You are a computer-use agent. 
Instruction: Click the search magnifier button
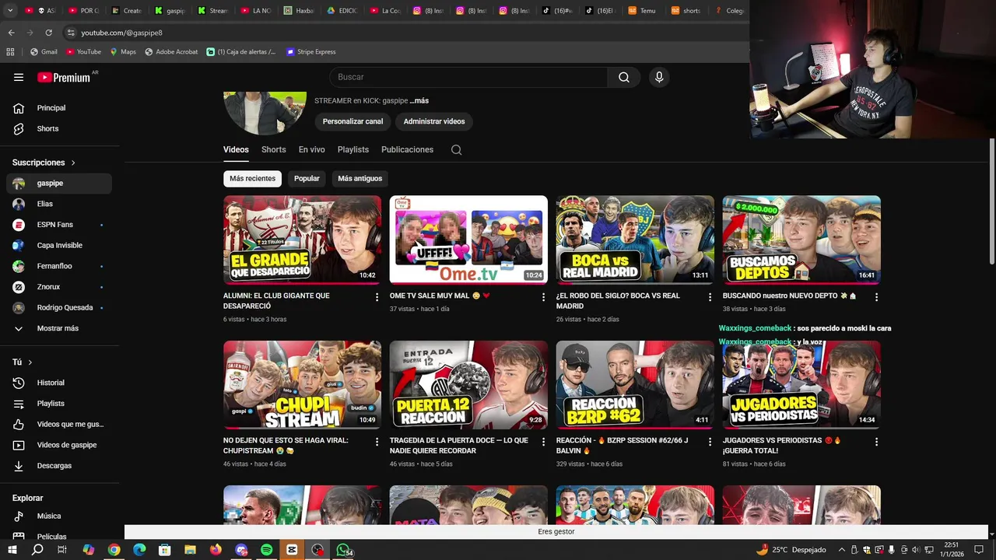point(624,77)
